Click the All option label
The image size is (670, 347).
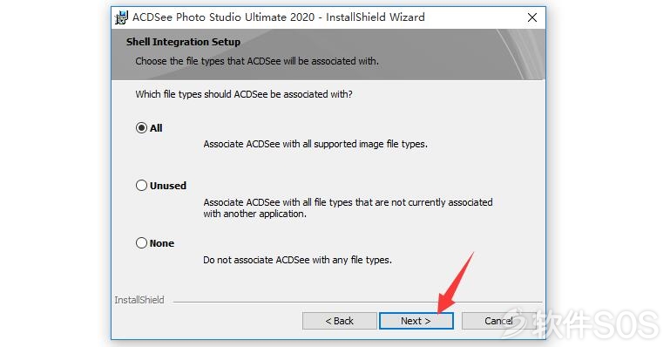click(x=156, y=128)
